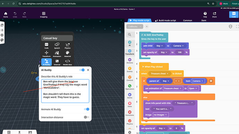The image size is (239, 134).
Task: Click Treasure c... title text field
Action: pos(183,103)
